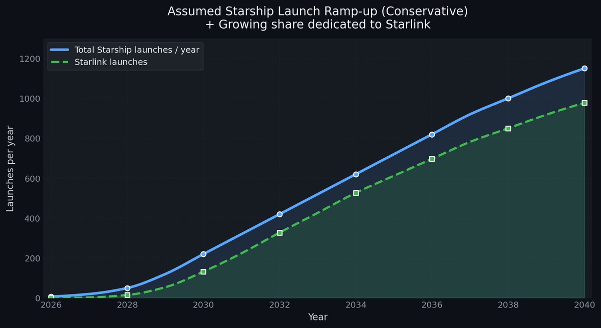
Task: Click the y-axis tick '1000'
Action: click(x=30, y=99)
